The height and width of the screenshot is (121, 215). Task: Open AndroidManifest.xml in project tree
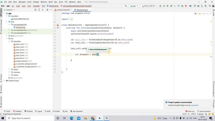(x=20, y=19)
